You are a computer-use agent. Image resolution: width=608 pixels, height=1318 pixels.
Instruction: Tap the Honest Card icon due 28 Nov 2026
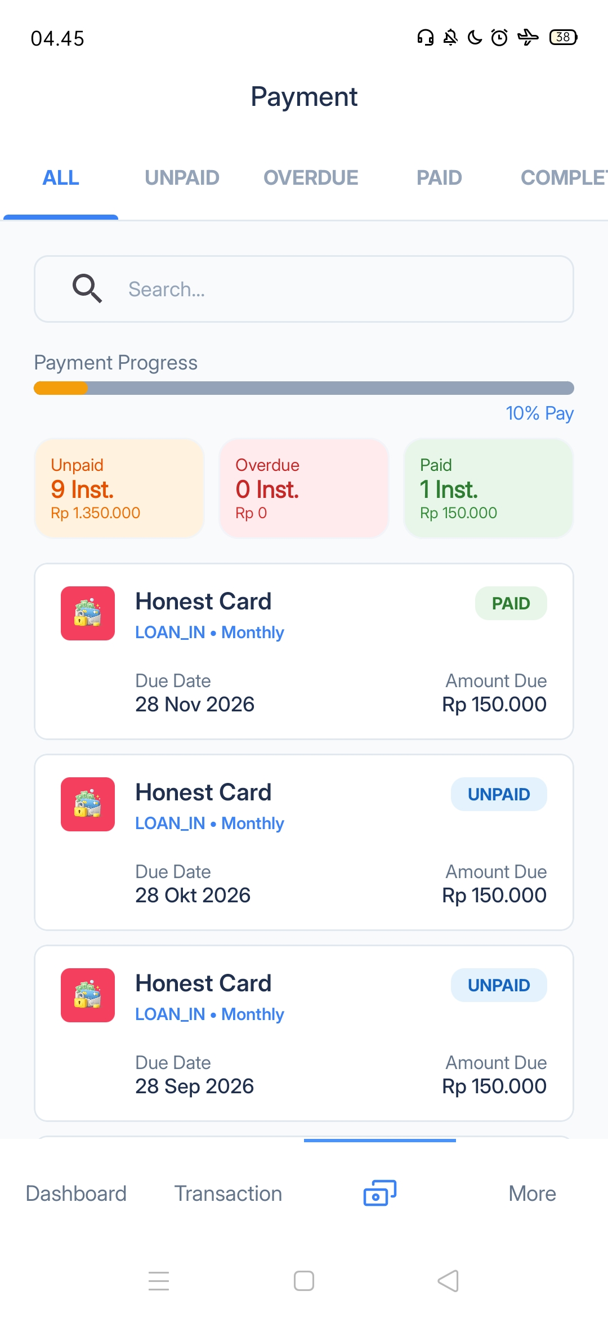88,613
